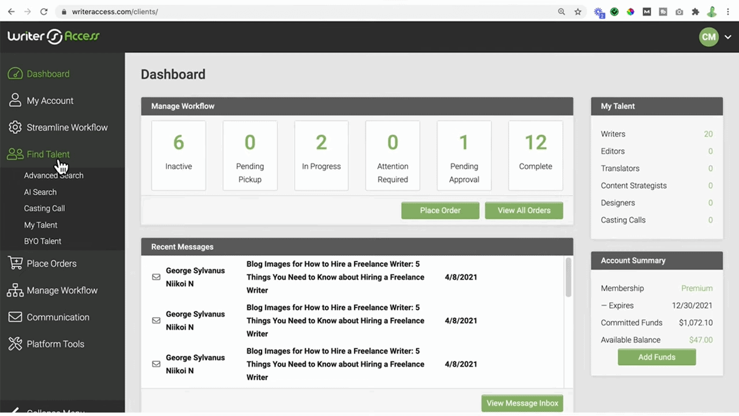Click the Recent Messages scrollbar
The height and width of the screenshot is (416, 739).
tap(568, 277)
